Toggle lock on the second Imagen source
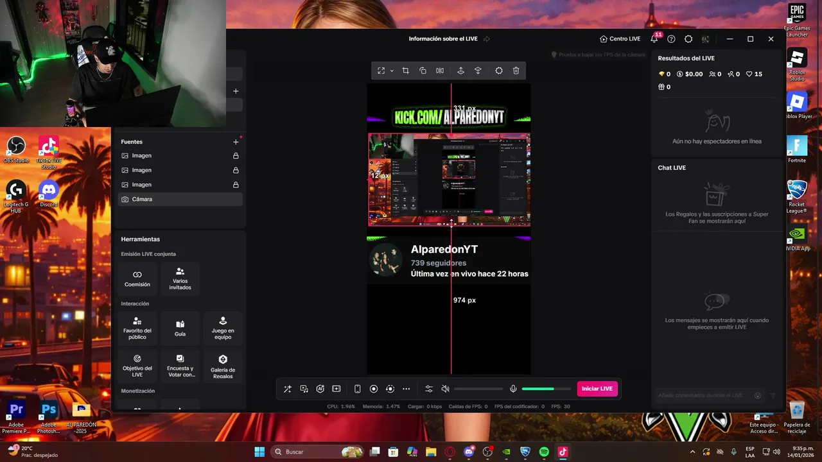This screenshot has height=462, width=822. click(x=236, y=170)
